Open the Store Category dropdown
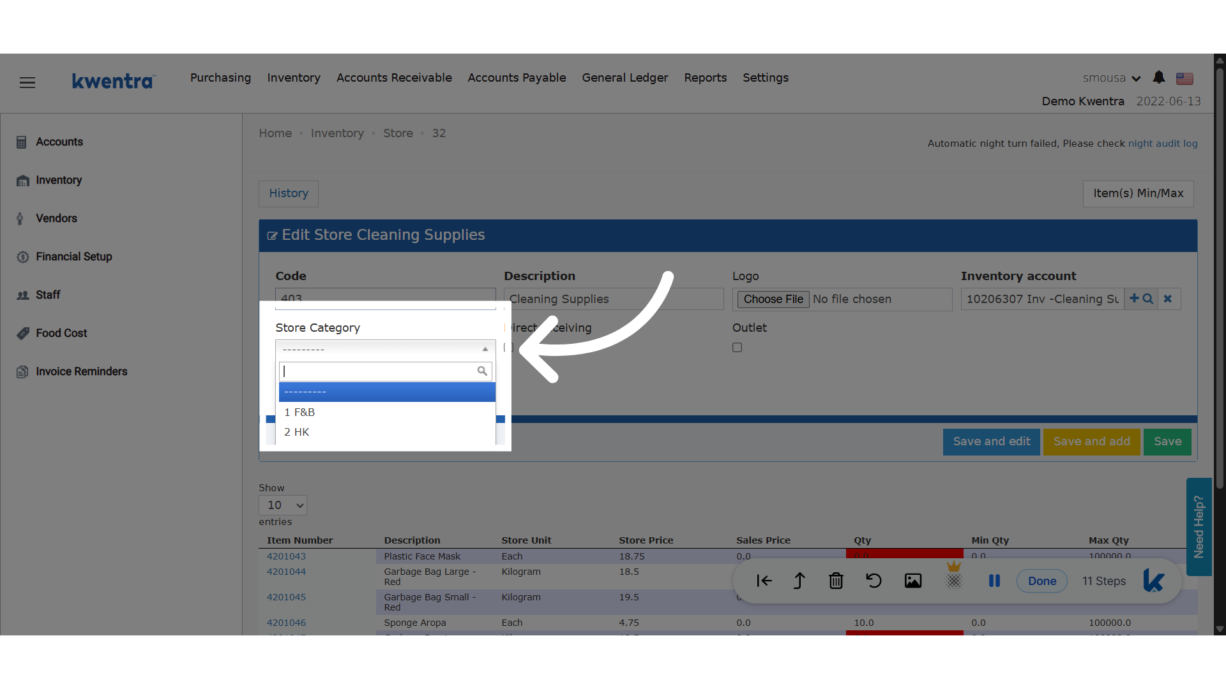 point(385,349)
